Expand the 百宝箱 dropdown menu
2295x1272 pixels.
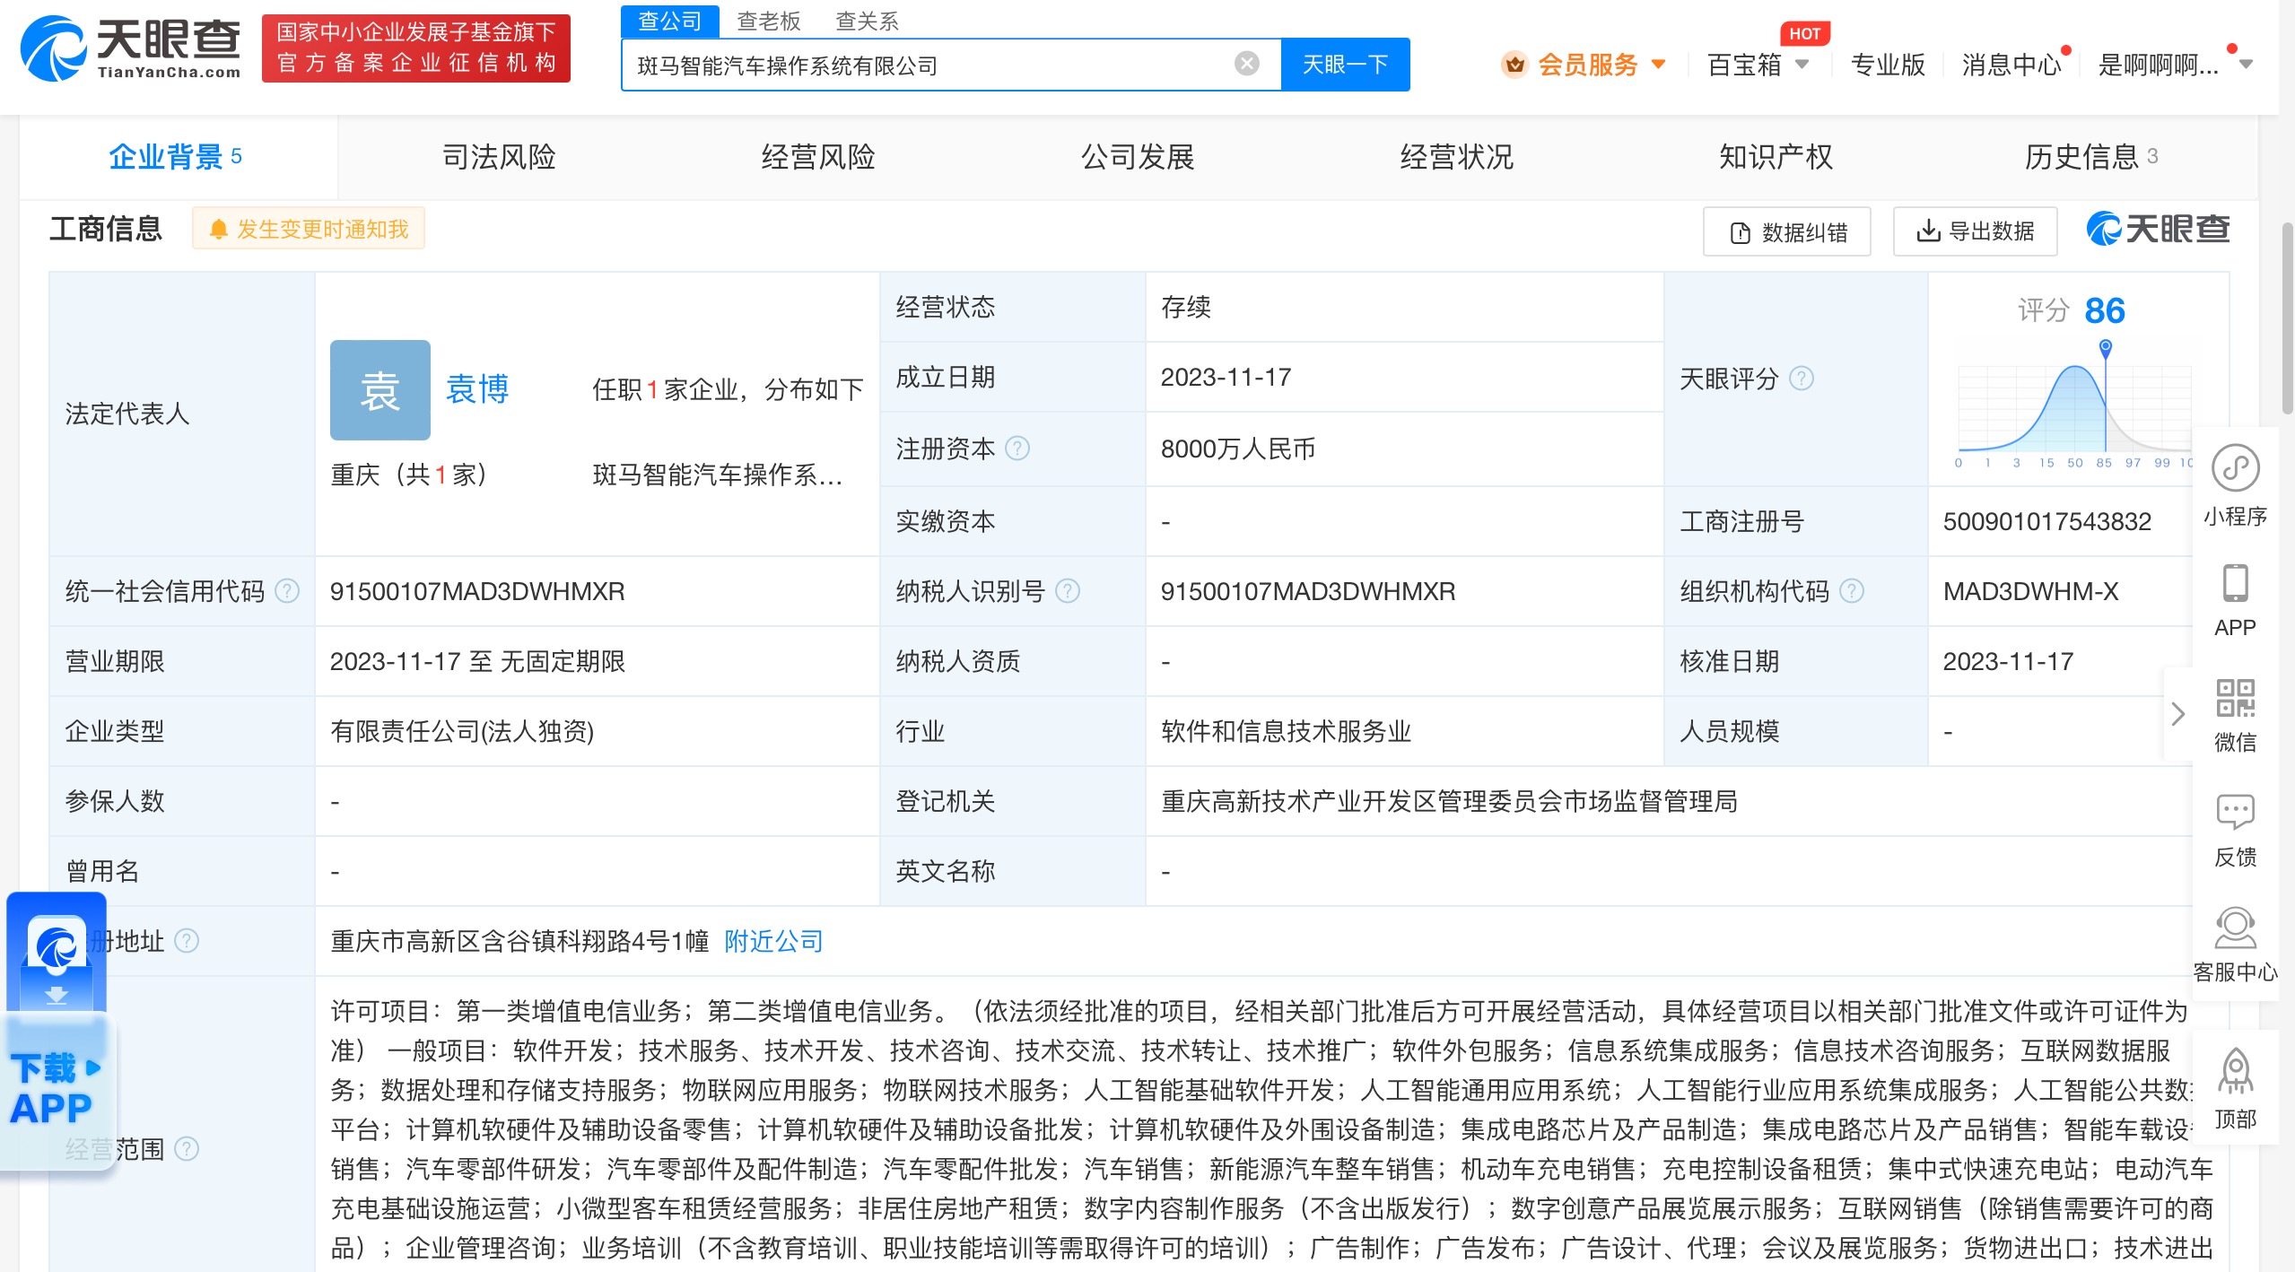pos(1802,65)
